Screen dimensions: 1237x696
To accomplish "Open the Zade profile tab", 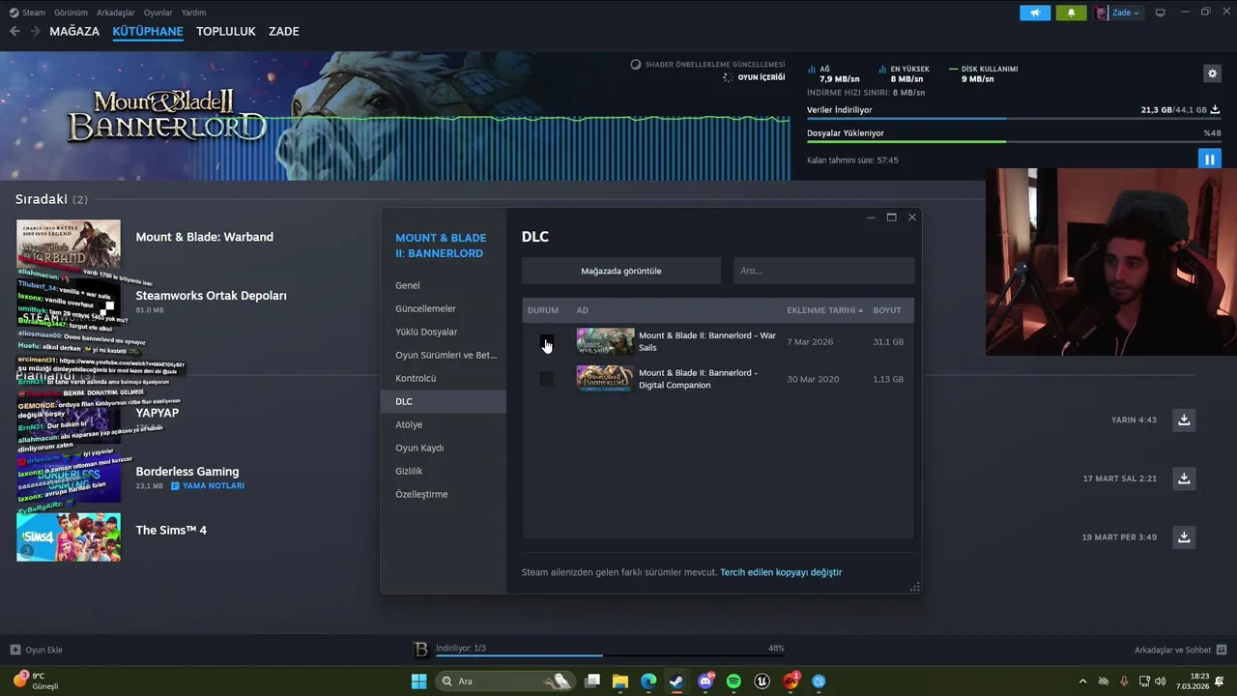I will coord(284,31).
